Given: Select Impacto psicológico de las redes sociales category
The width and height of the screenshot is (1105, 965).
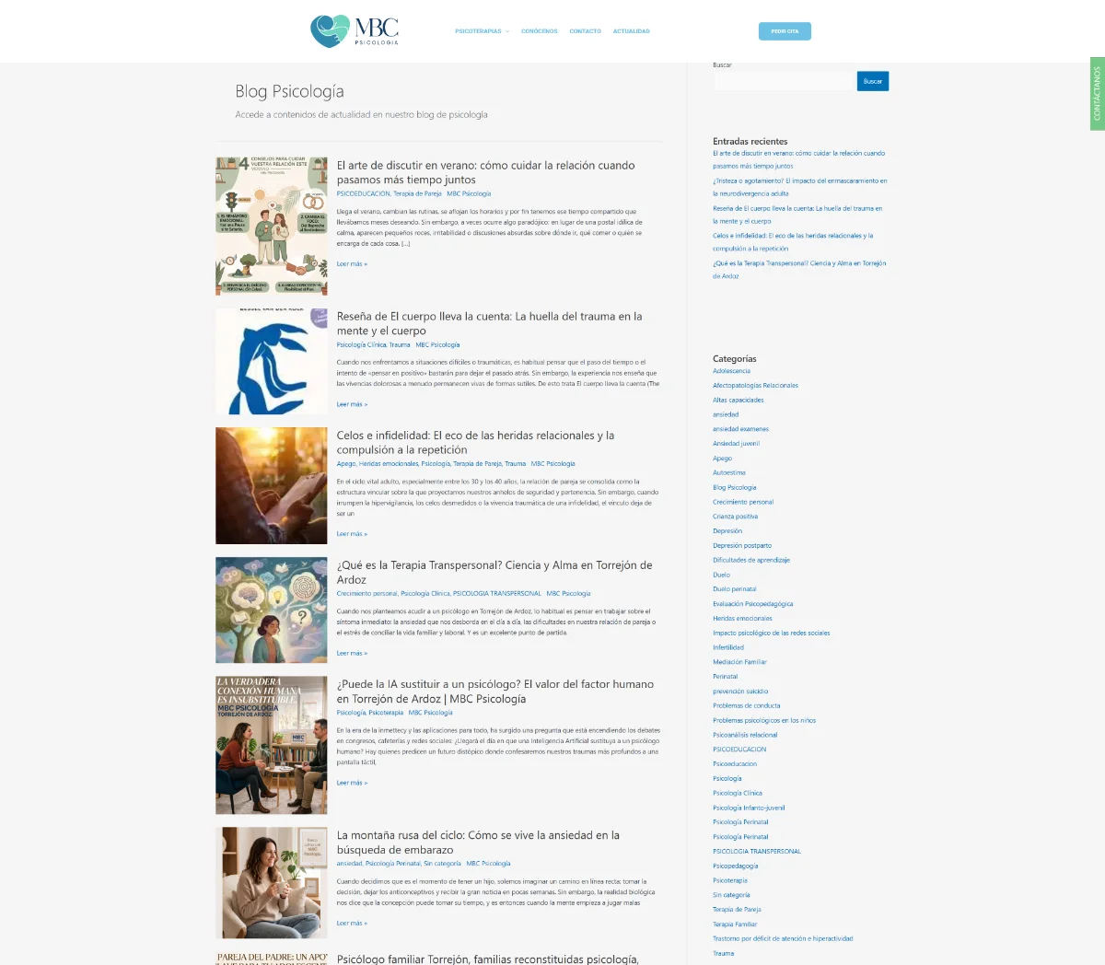Looking at the screenshot, I should coord(772,634).
